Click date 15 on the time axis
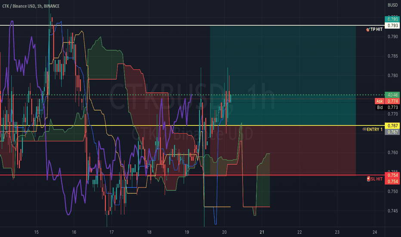 36,232
